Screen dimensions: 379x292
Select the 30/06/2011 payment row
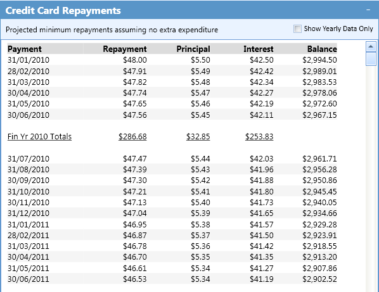pos(172,279)
